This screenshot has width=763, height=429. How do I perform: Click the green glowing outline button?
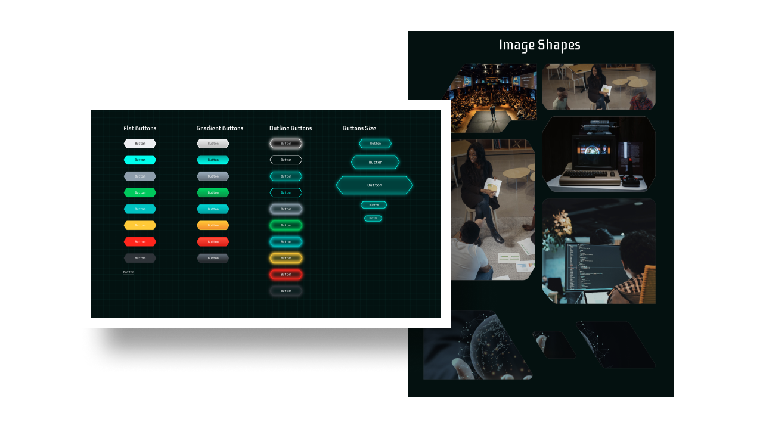point(286,225)
